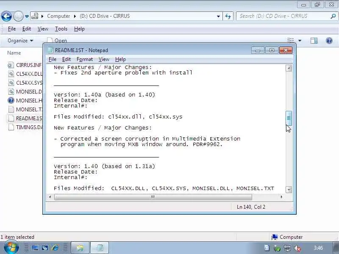Open Explorer Tools menu
This screenshot has height=254, width=339.
pos(61,29)
